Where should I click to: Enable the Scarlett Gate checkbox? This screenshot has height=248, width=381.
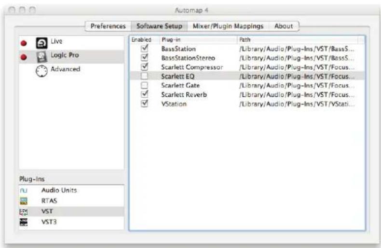coord(144,85)
